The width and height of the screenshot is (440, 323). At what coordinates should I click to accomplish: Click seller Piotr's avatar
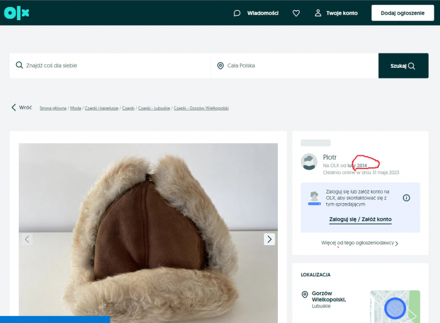point(309,161)
